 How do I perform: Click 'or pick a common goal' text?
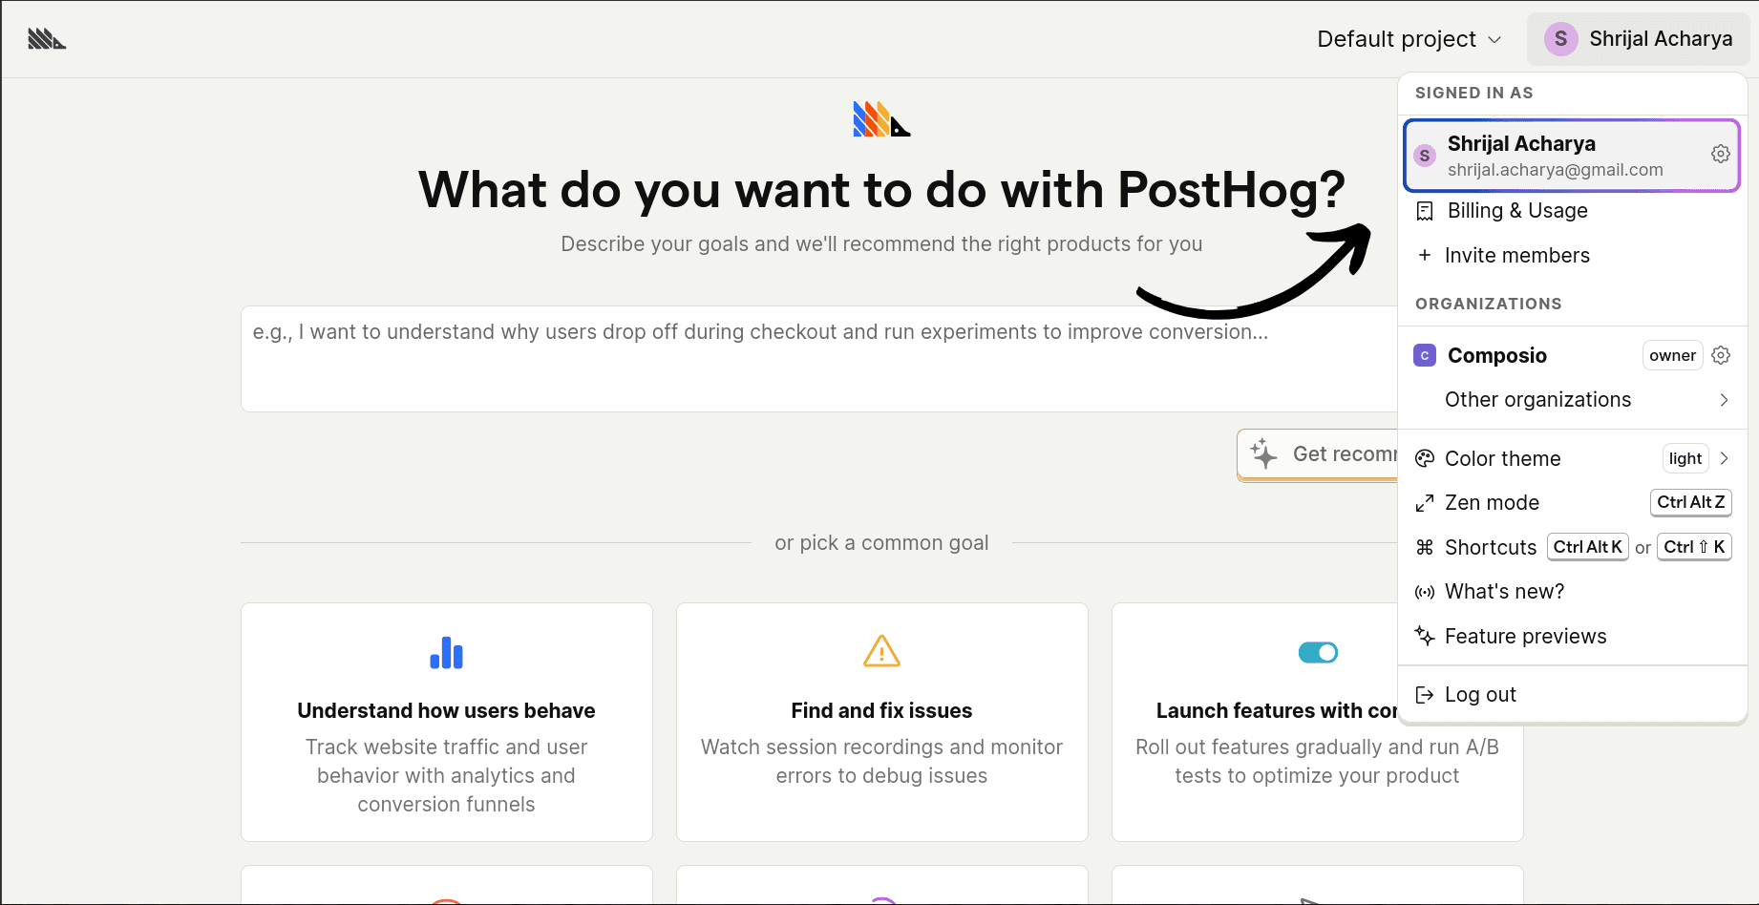[881, 543]
